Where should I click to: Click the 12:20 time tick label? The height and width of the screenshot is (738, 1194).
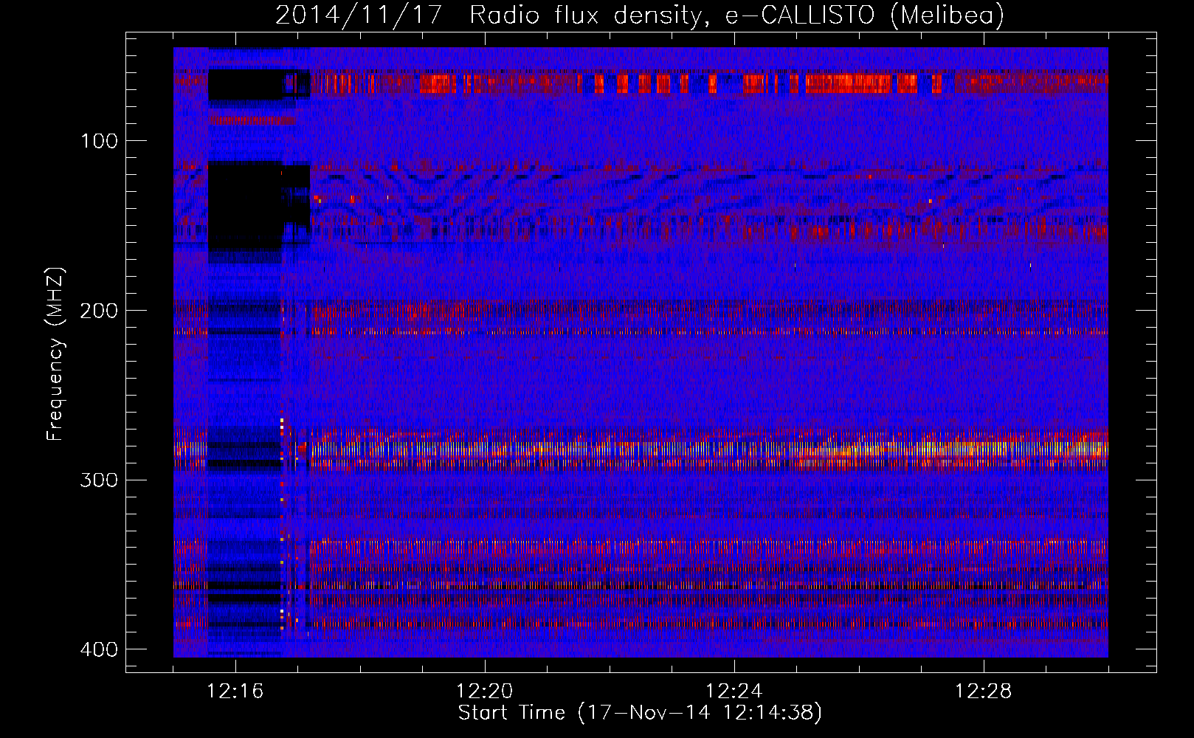485,692
